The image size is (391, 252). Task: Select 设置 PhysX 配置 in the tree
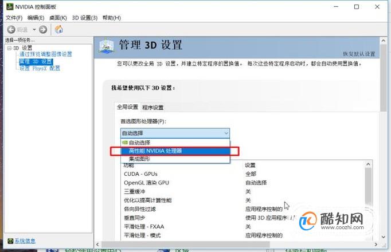click(x=40, y=68)
